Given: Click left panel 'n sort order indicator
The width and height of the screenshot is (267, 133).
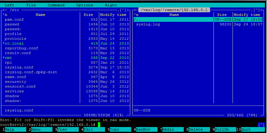Looking at the screenshot, I should [x=4, y=15].
